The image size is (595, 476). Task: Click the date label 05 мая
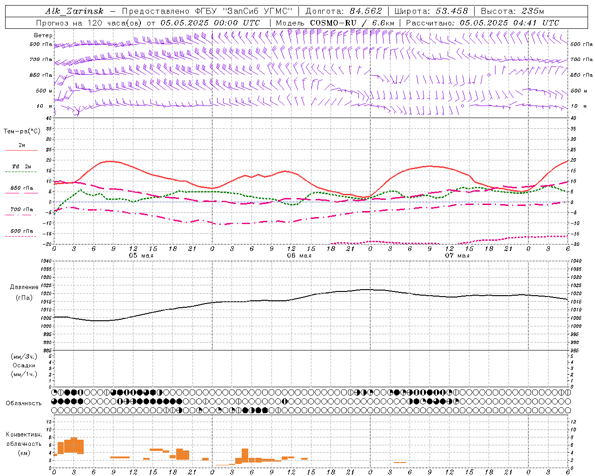141,256
